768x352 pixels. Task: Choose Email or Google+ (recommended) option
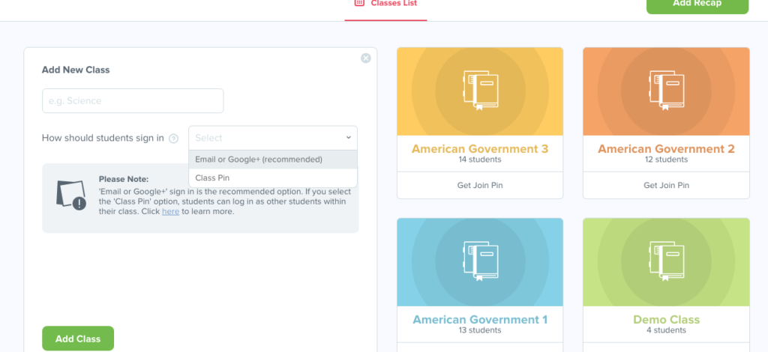coord(259,160)
